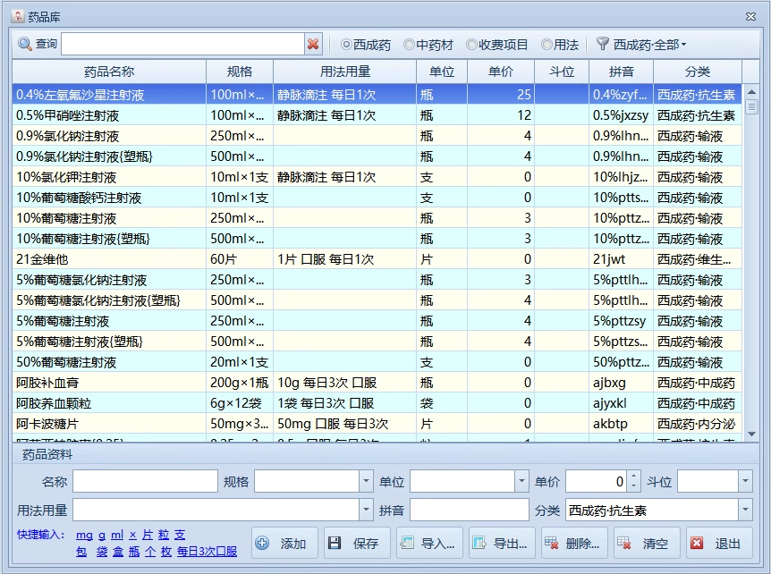Screen dimensions: 771x574
Task: Focus the 名称 input field
Action: [x=145, y=481]
